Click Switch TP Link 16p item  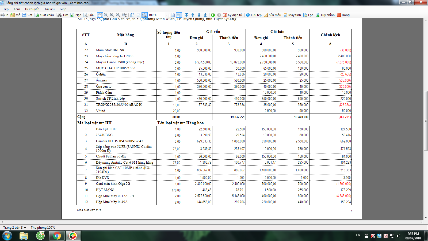110,99
